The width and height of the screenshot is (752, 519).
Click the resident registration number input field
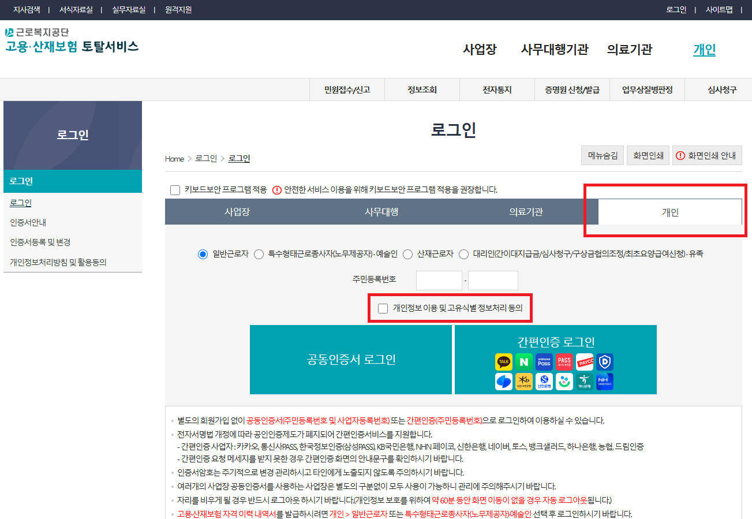point(439,280)
